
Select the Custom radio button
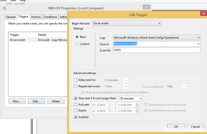click(x=77, y=44)
